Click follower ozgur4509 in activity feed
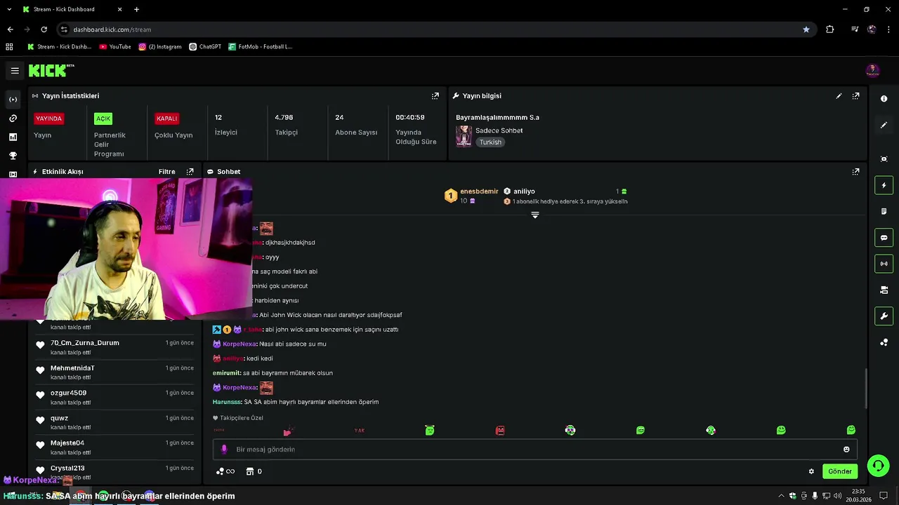The height and width of the screenshot is (505, 899). click(x=69, y=393)
